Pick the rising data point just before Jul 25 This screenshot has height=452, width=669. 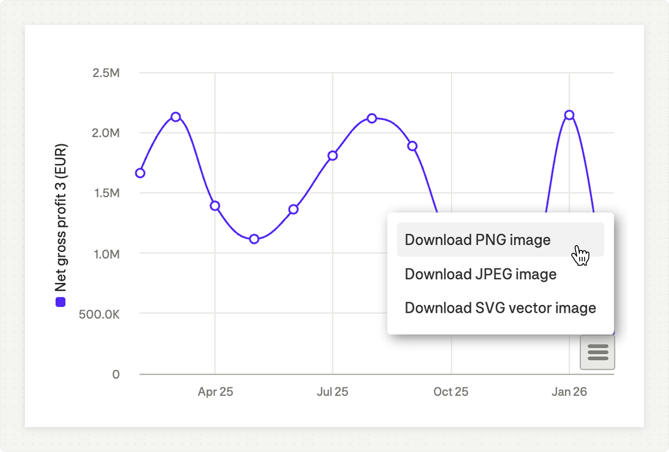click(293, 210)
